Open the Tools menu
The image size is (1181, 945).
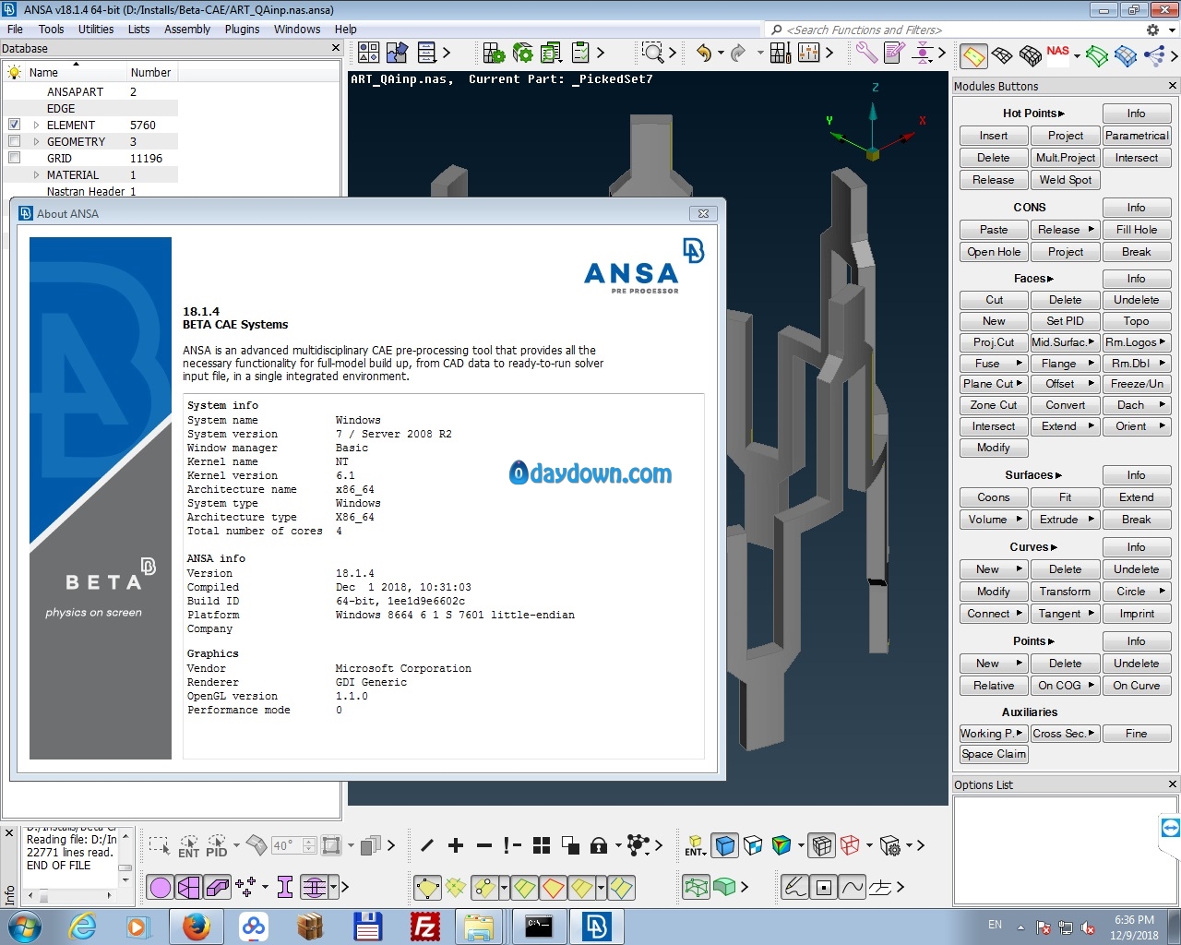[52, 30]
